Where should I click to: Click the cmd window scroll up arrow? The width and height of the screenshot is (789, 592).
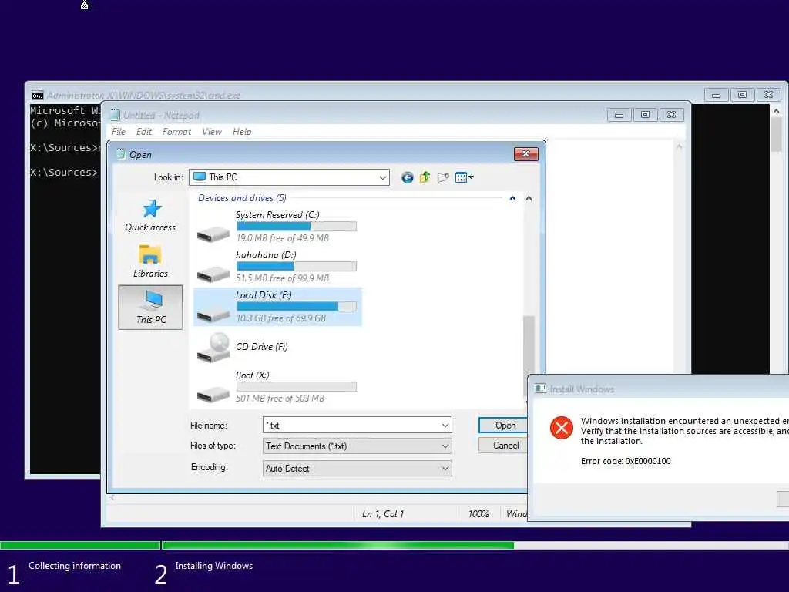click(x=776, y=111)
